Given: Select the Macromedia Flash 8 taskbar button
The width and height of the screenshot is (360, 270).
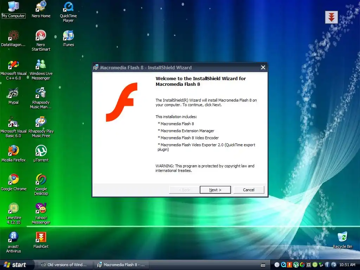Looking at the screenshot, I should (121, 265).
